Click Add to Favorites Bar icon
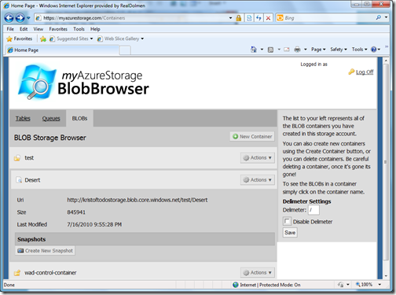 pyautogui.click(x=43, y=39)
